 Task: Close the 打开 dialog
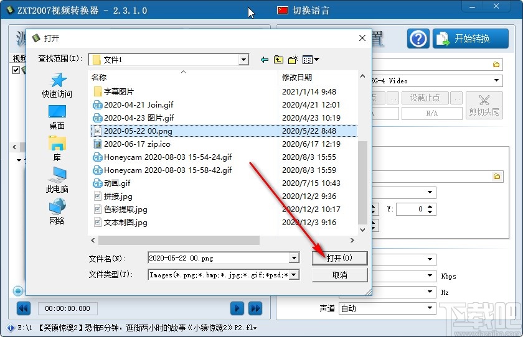(362, 39)
